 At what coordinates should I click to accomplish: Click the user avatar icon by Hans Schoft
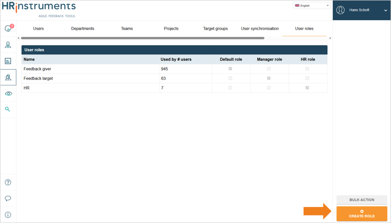click(x=340, y=10)
